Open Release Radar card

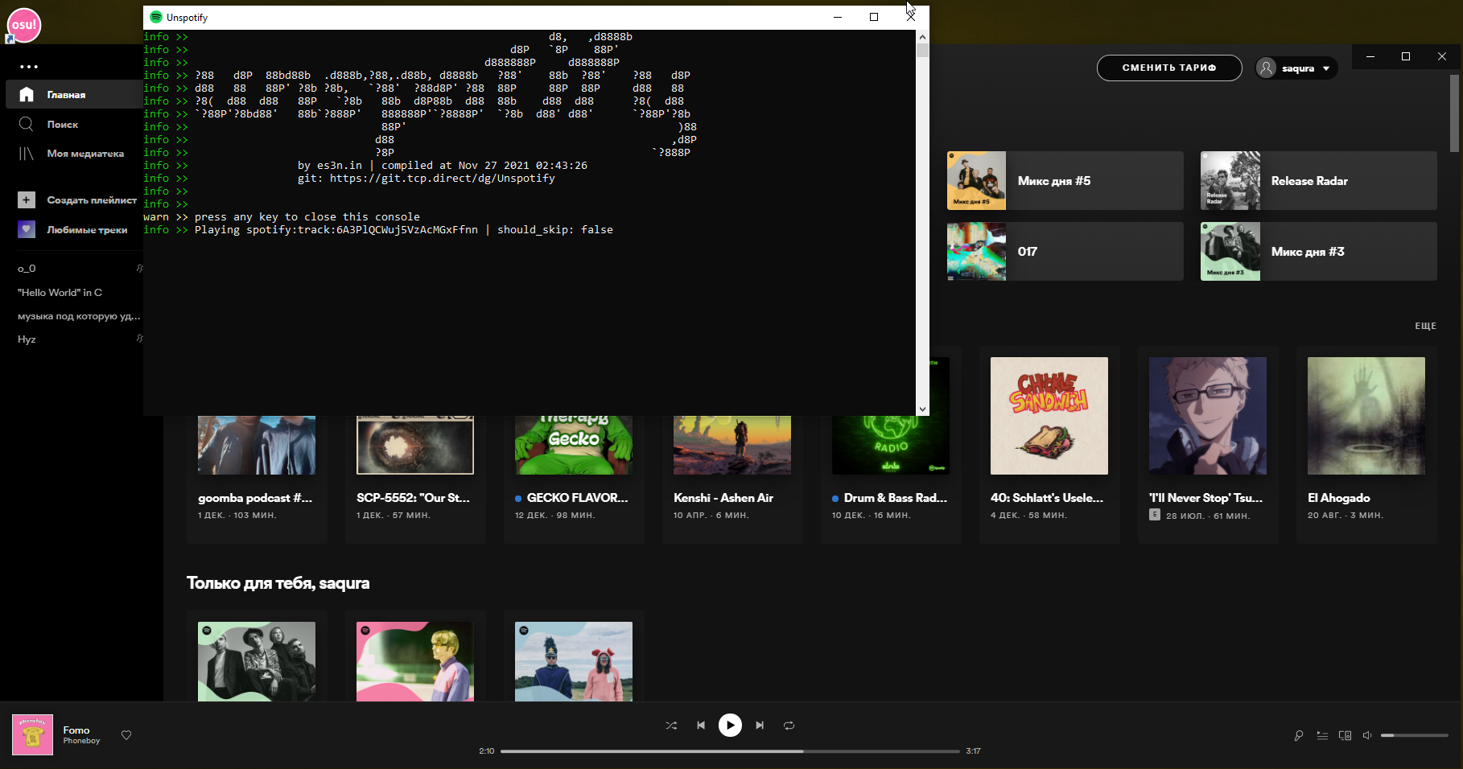coord(1319,181)
